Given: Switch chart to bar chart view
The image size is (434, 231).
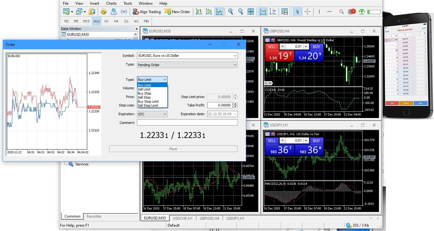Looking at the screenshot, I should [x=199, y=12].
